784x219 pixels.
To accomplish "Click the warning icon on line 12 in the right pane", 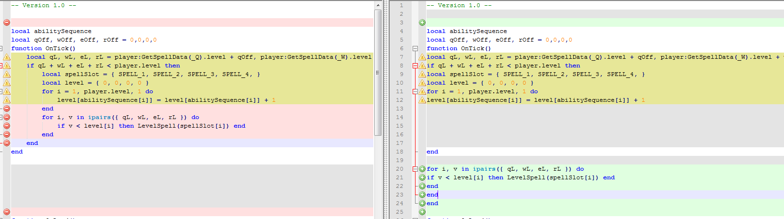I will [x=422, y=100].
